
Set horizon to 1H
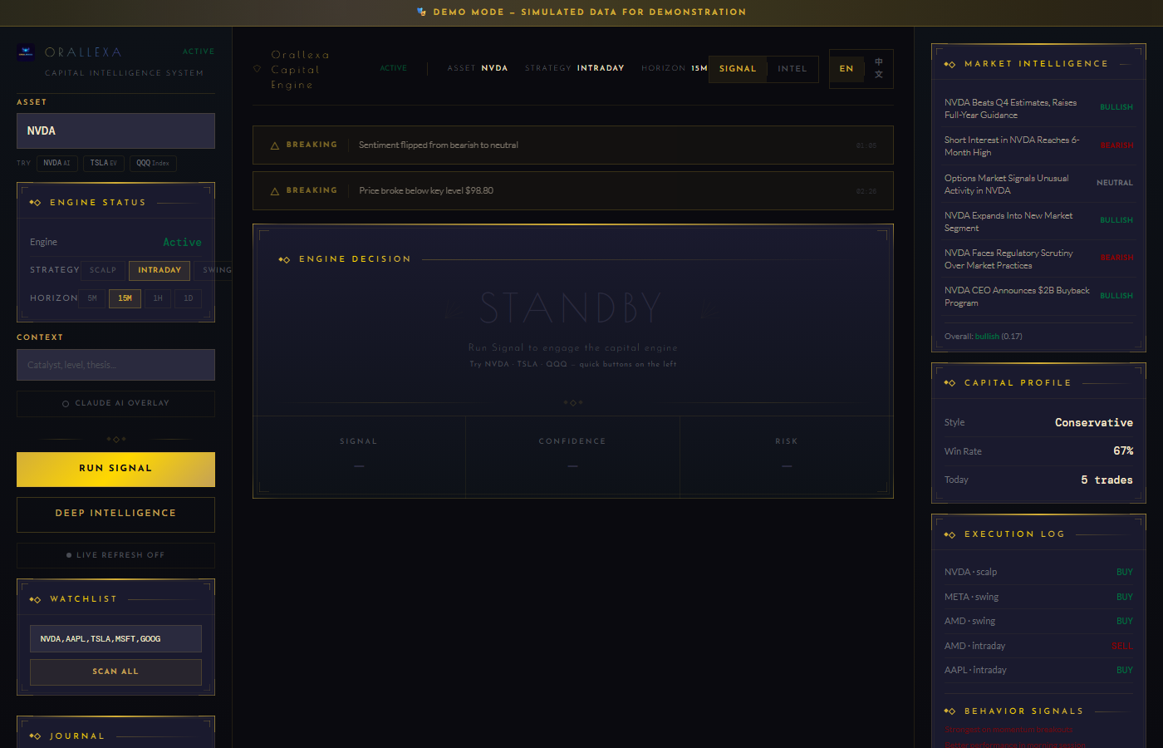tap(158, 298)
